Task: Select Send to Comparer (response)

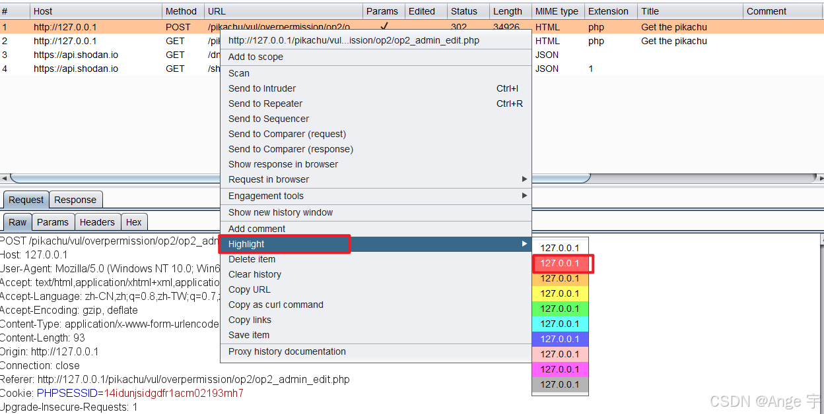Action: (x=376, y=149)
